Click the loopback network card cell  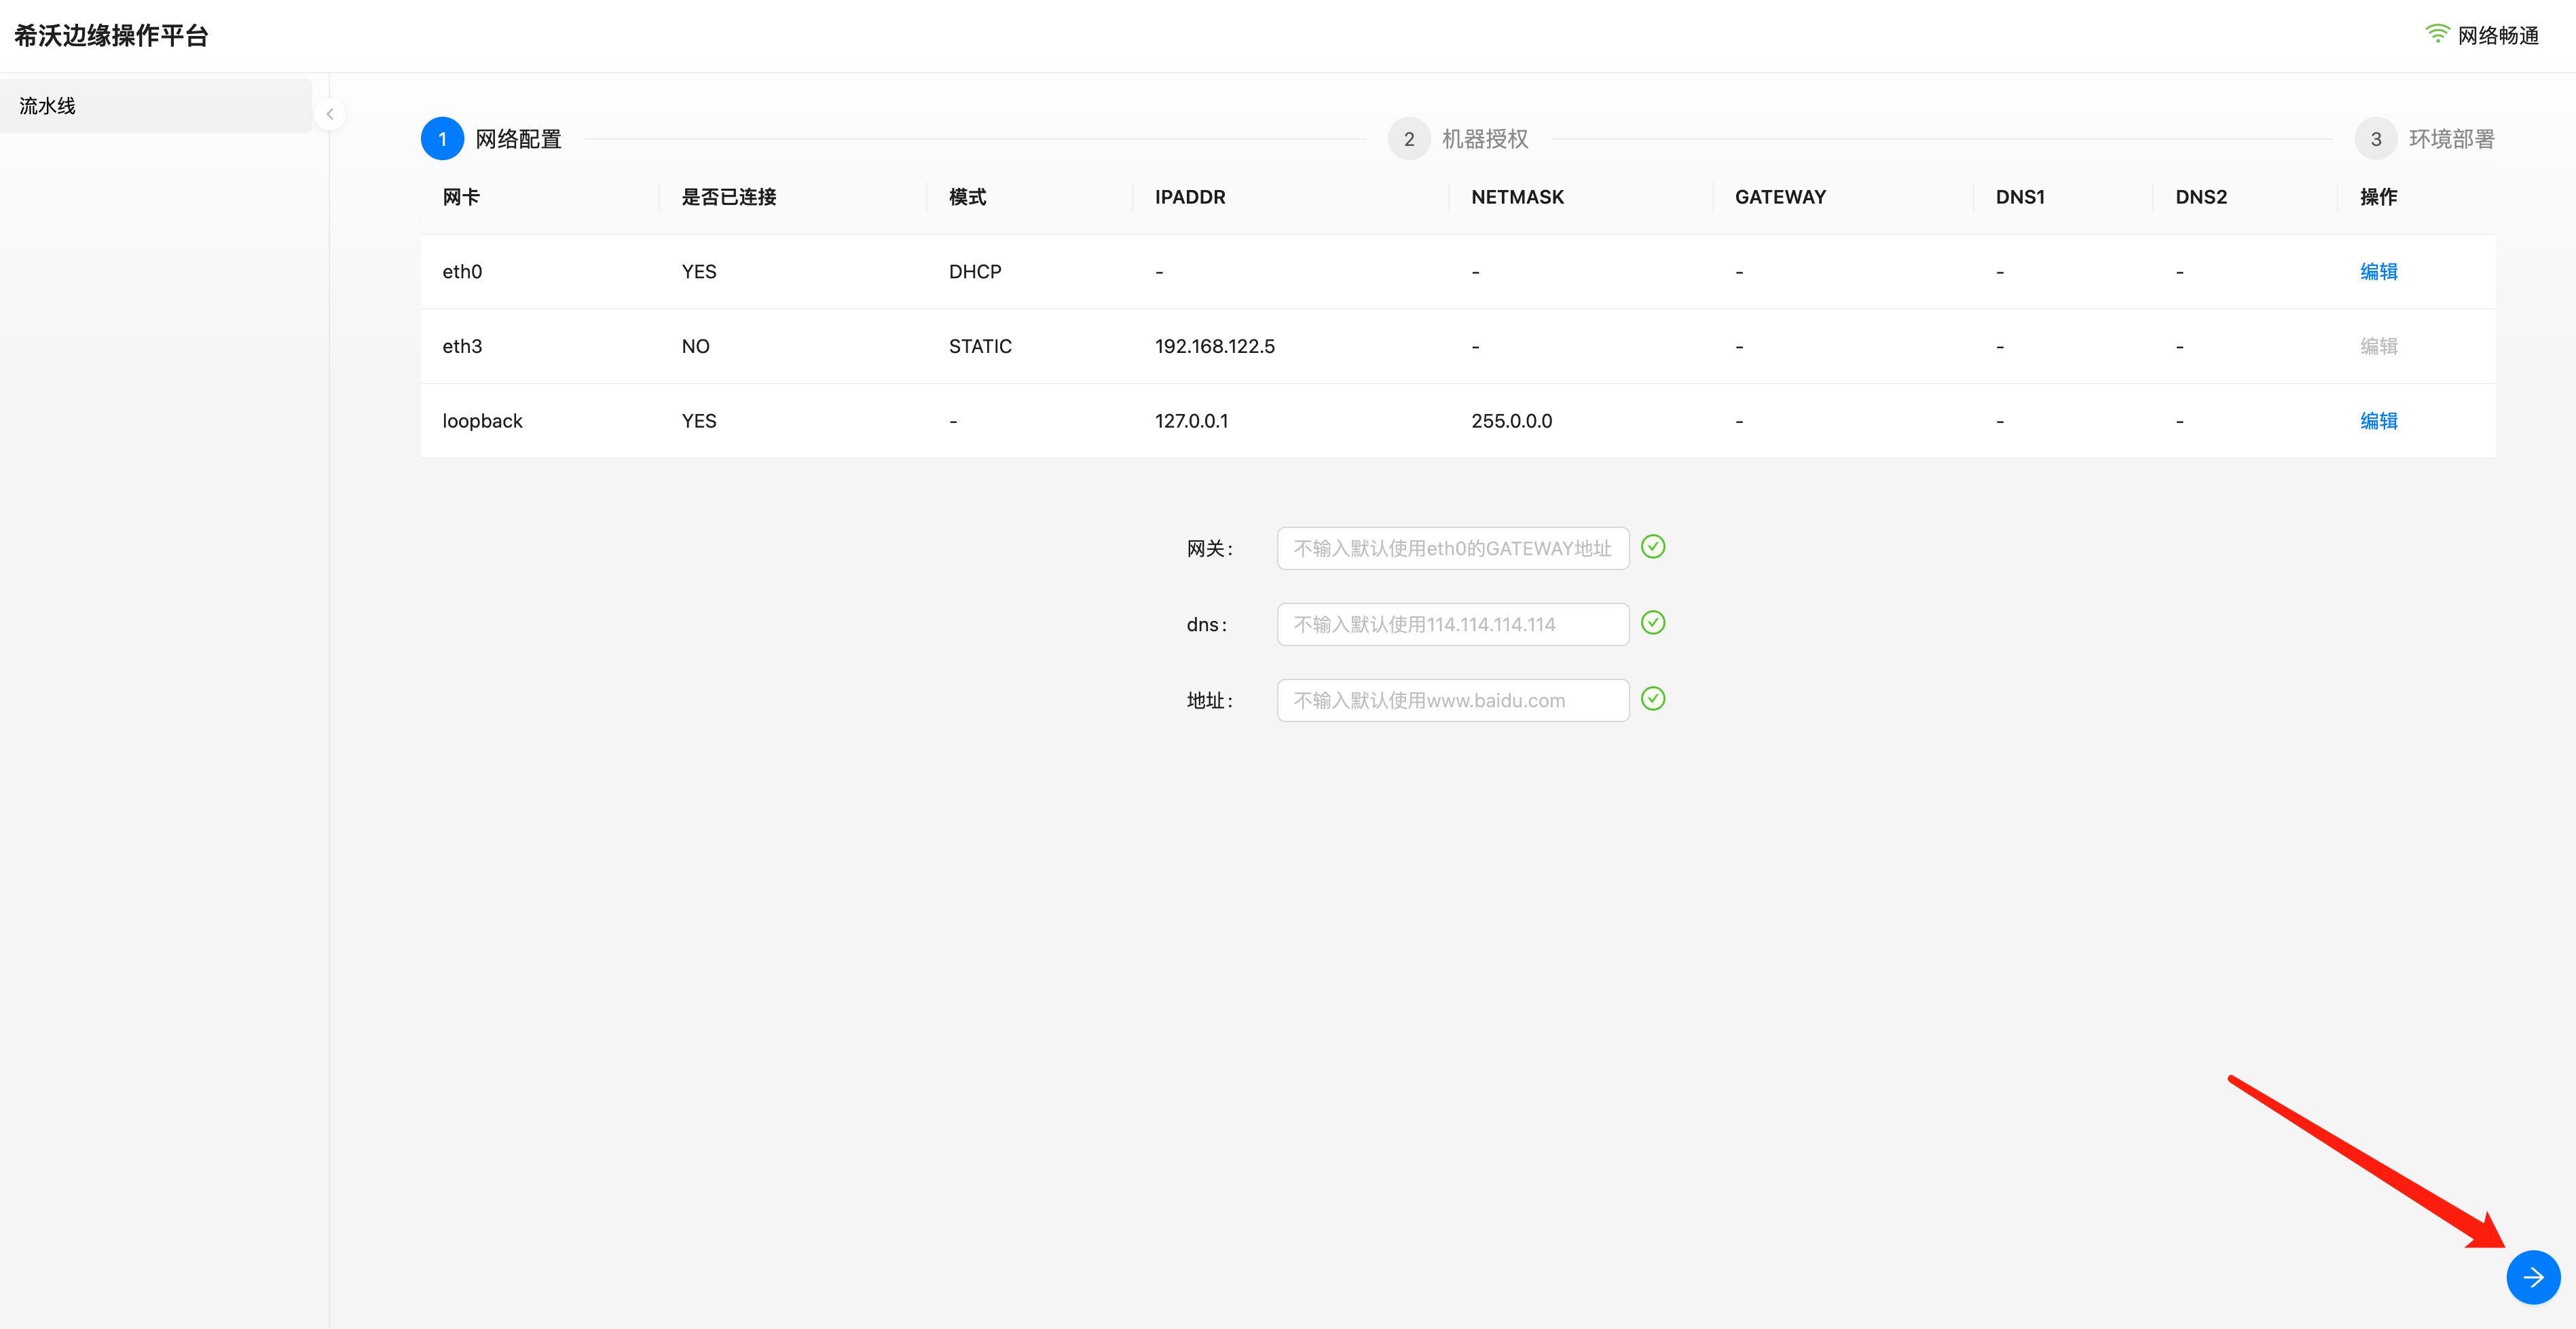[x=482, y=421]
